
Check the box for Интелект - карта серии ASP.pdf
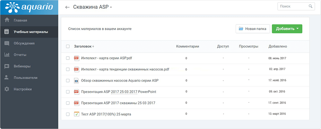(x=68, y=58)
